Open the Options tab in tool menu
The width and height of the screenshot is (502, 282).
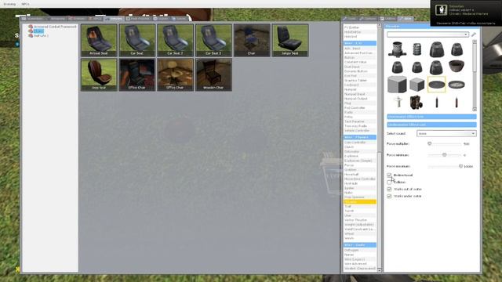click(368, 19)
